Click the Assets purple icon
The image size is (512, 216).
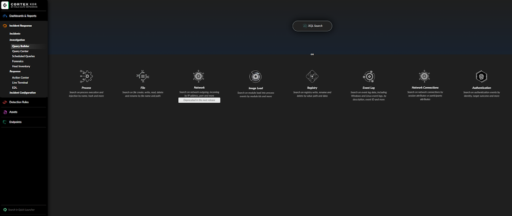pyautogui.click(x=5, y=112)
